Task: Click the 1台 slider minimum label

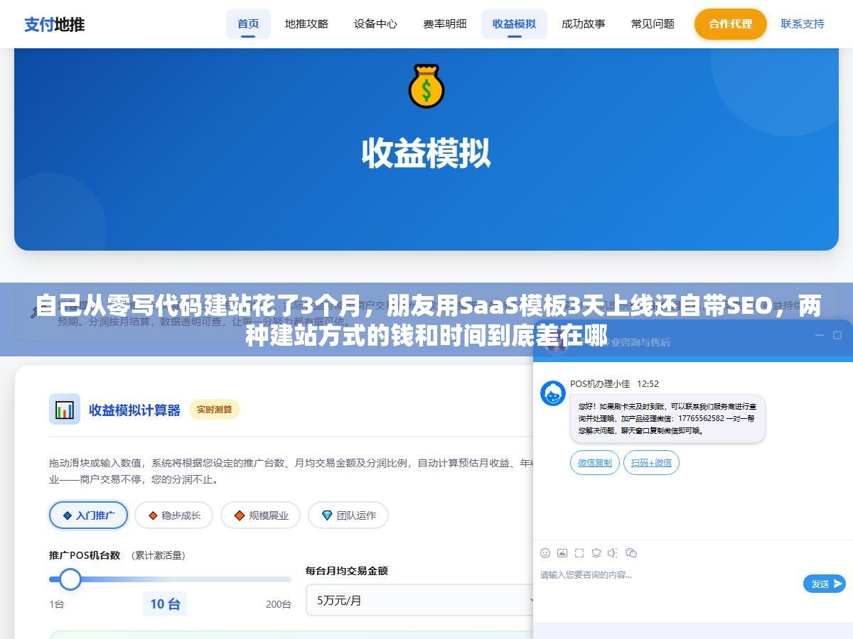Action: coord(57,604)
